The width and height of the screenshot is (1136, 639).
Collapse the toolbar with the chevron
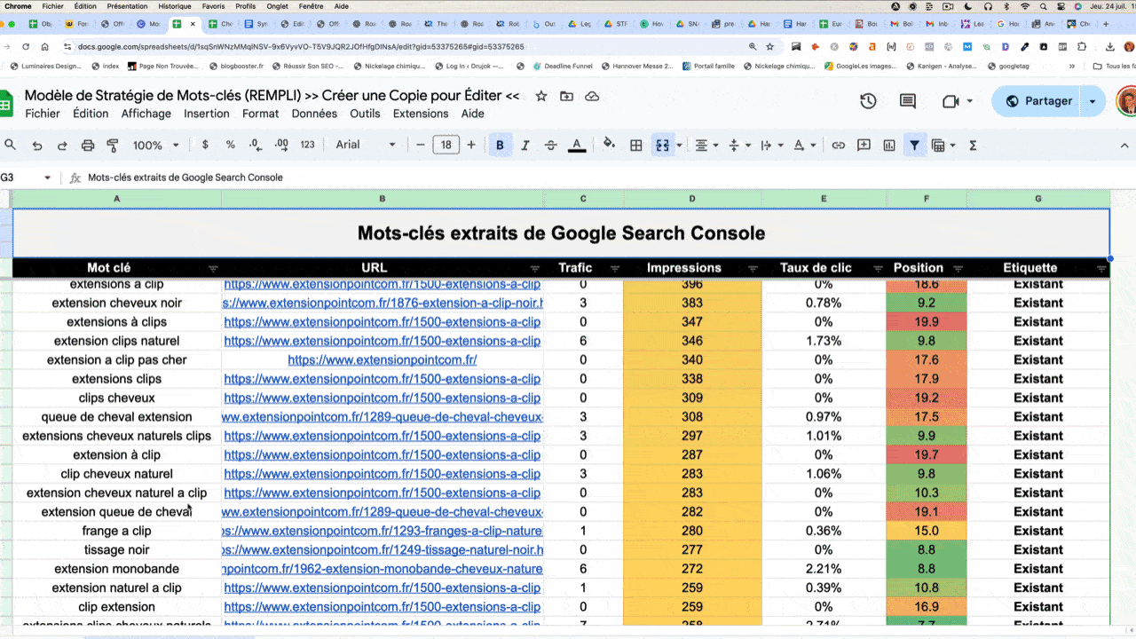click(1124, 146)
